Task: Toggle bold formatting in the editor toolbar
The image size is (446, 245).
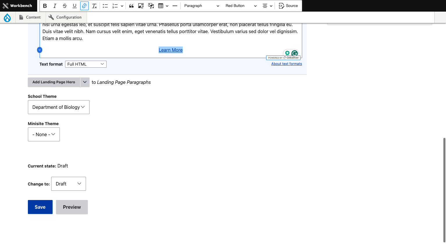Action: pos(45,6)
